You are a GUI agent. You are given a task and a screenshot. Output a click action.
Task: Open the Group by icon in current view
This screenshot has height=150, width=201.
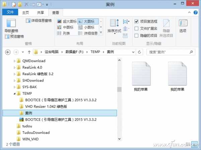126,21
